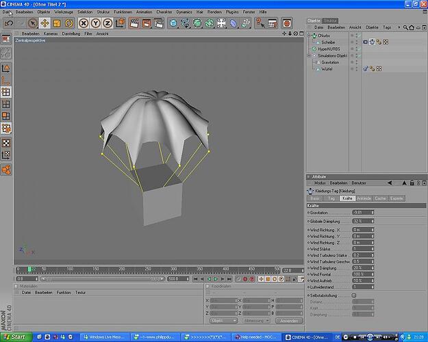Click the Gravitation value field
The height and width of the screenshot is (342, 428).
[362, 213]
